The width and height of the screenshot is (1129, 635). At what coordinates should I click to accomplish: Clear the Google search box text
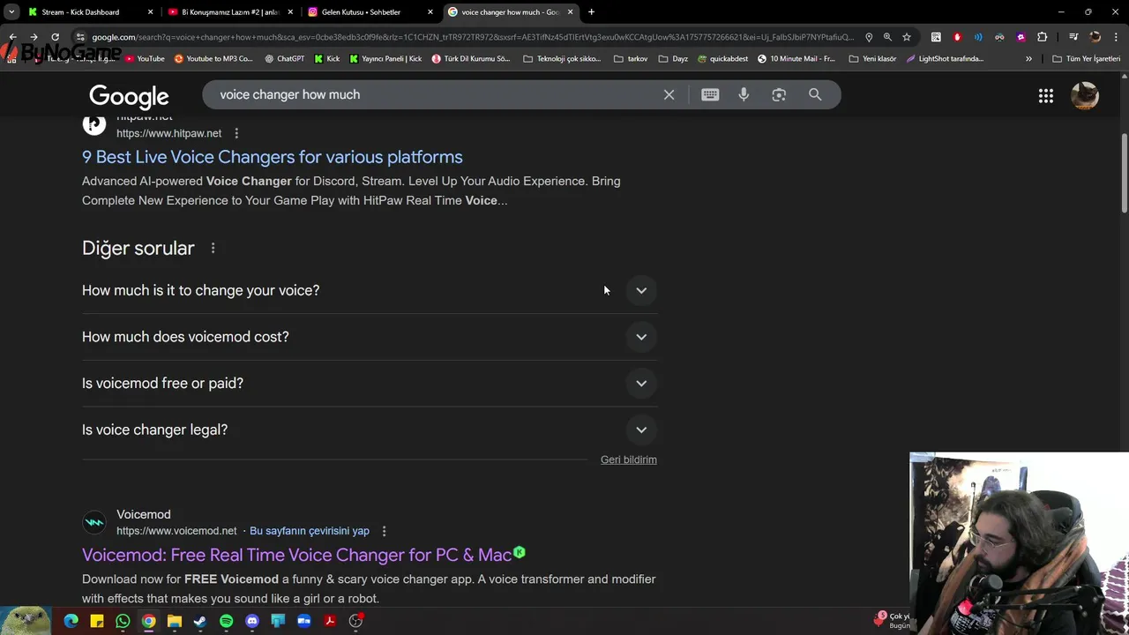[669, 94]
